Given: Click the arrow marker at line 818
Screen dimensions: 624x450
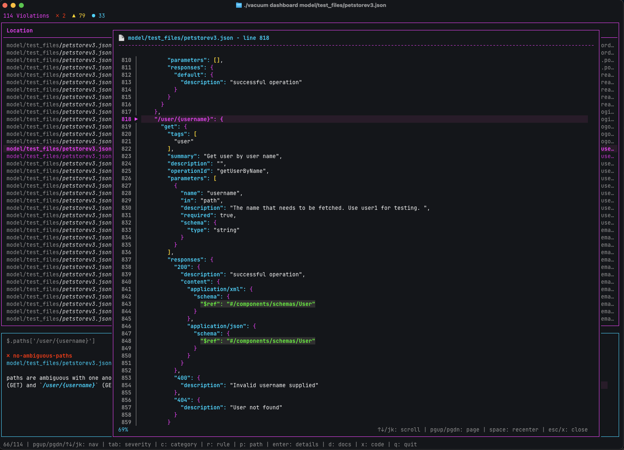Looking at the screenshot, I should 136,119.
